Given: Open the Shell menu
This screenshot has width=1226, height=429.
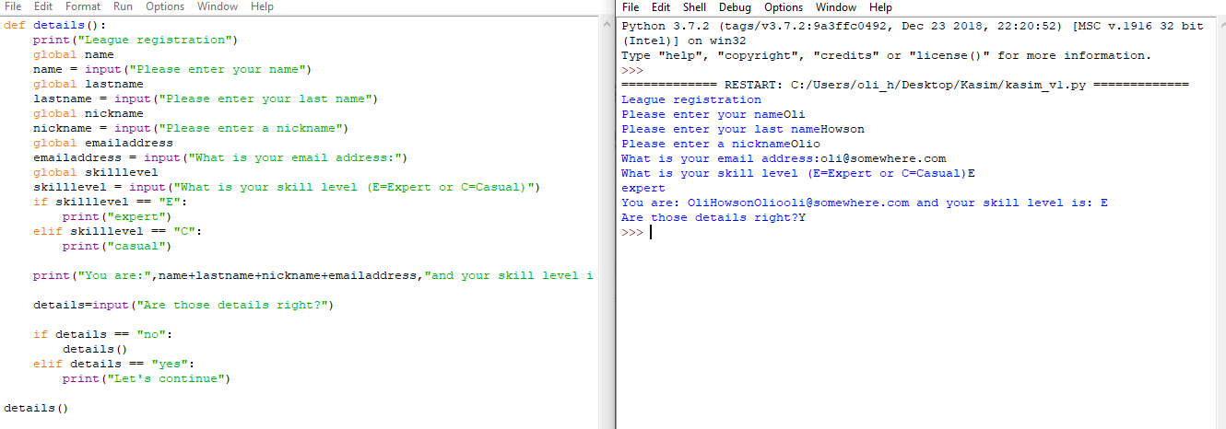Looking at the screenshot, I should coord(696,7).
